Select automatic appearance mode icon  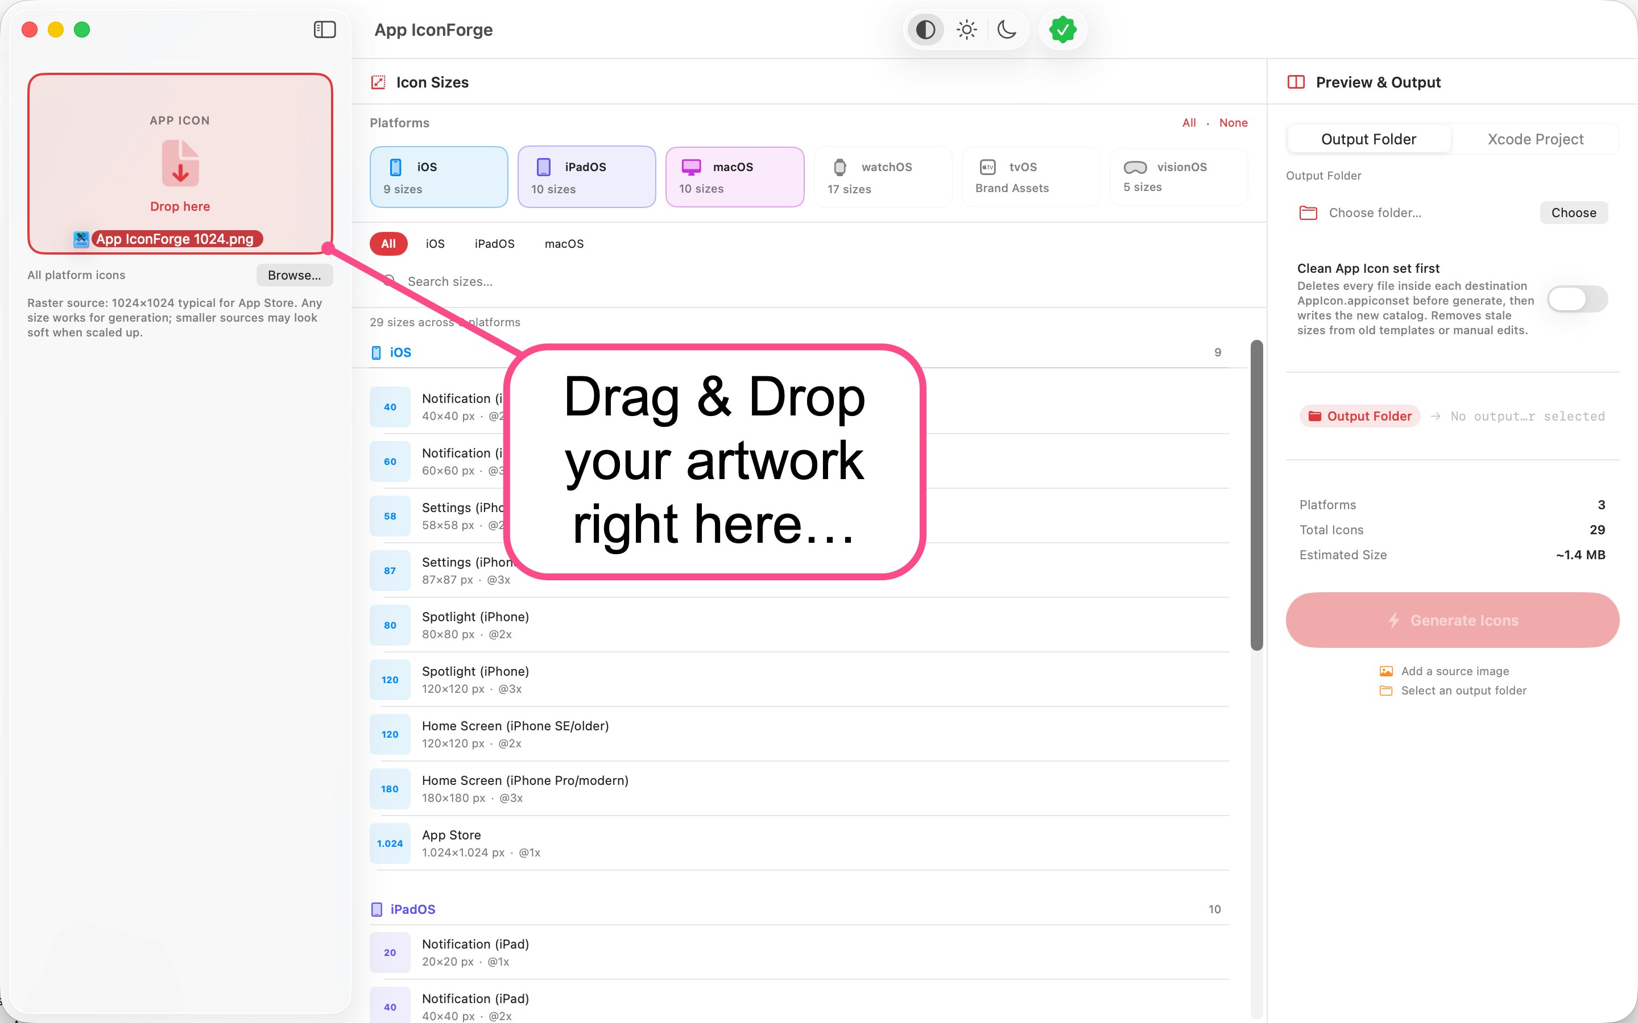925,30
